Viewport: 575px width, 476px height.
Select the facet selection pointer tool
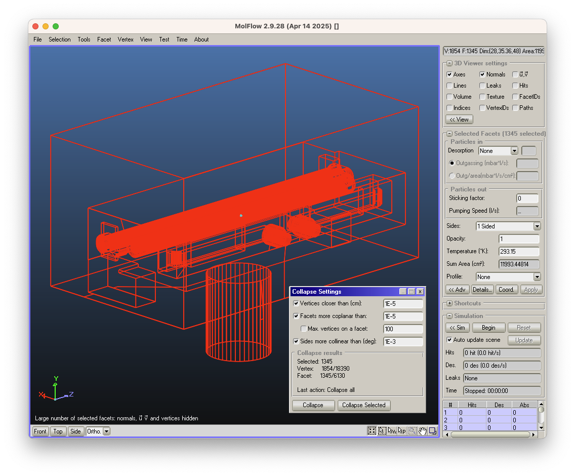pos(382,431)
